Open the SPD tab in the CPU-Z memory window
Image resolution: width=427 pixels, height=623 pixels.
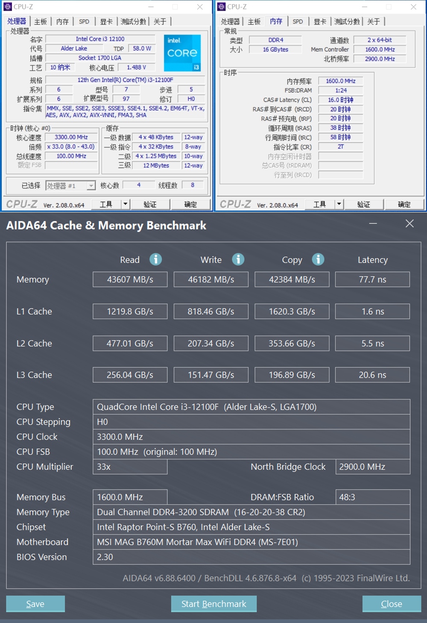[x=298, y=21]
